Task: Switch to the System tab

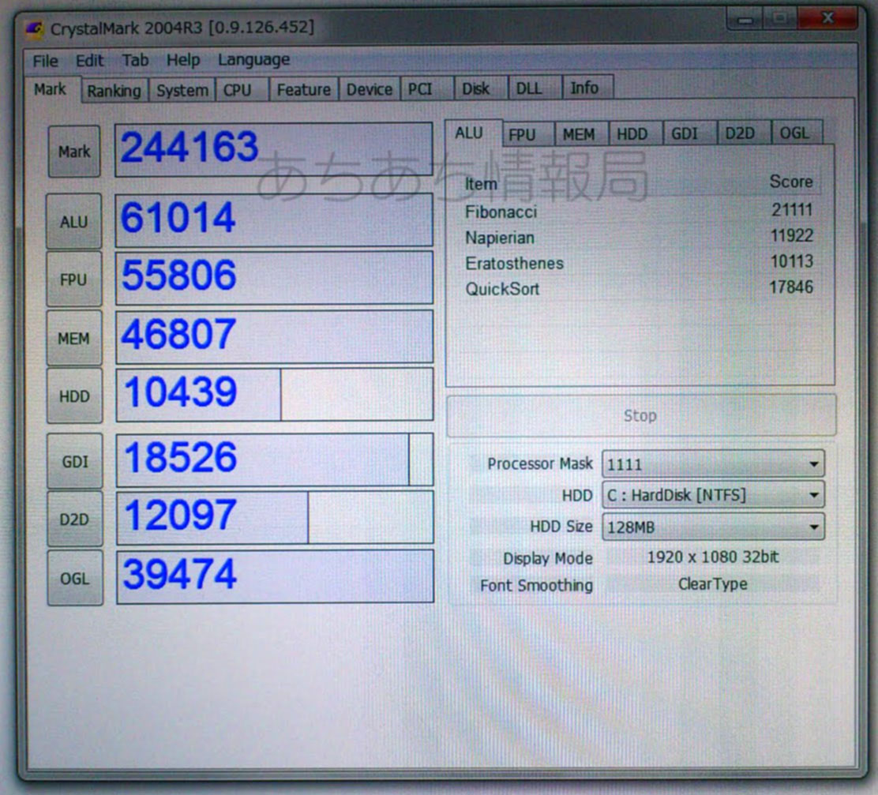Action: coord(182,91)
